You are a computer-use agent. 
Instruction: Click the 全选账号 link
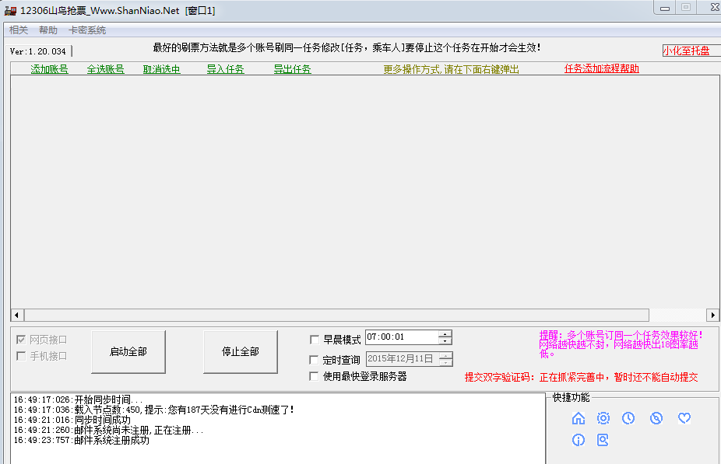pyautogui.click(x=105, y=69)
